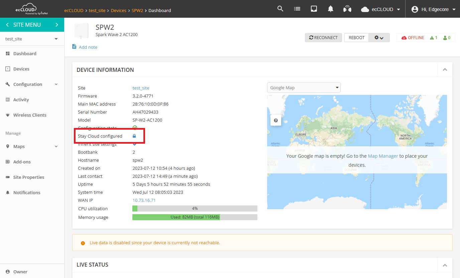The height and width of the screenshot is (278, 460).
Task: Click the Memory usage progress bar
Action: tap(195, 217)
